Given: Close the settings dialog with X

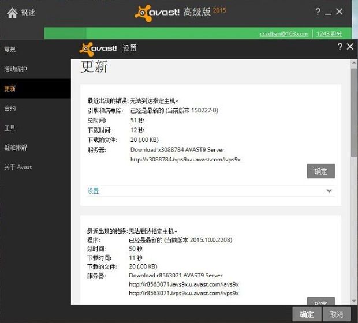Looking at the screenshot, I should point(350,47).
